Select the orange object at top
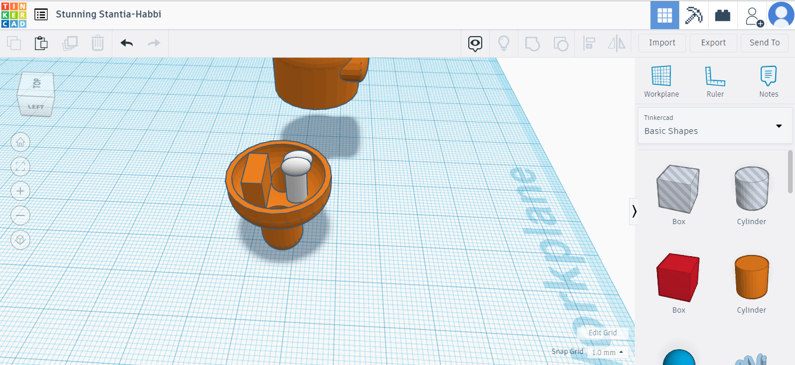Viewport: 795px width, 365px height. click(x=317, y=82)
